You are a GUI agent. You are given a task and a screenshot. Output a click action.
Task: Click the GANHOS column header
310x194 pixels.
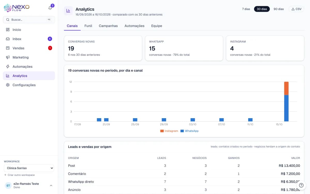pos(234,158)
